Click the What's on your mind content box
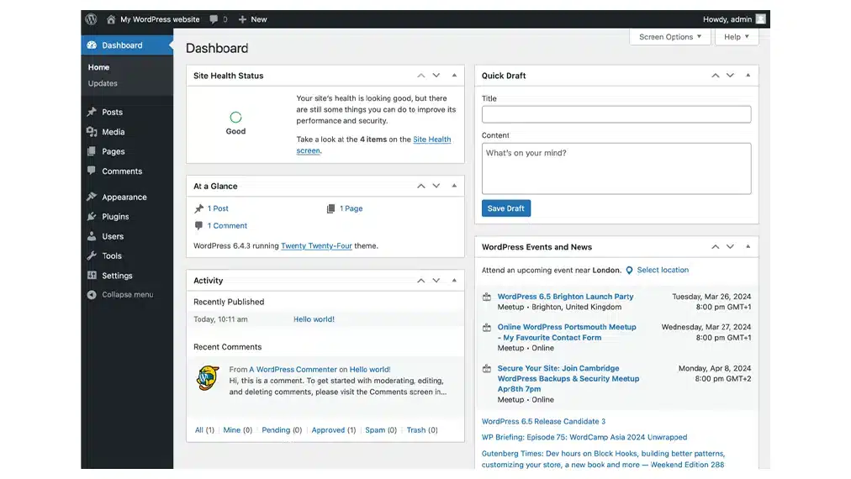Viewport: 851px width, 479px height. [616, 169]
